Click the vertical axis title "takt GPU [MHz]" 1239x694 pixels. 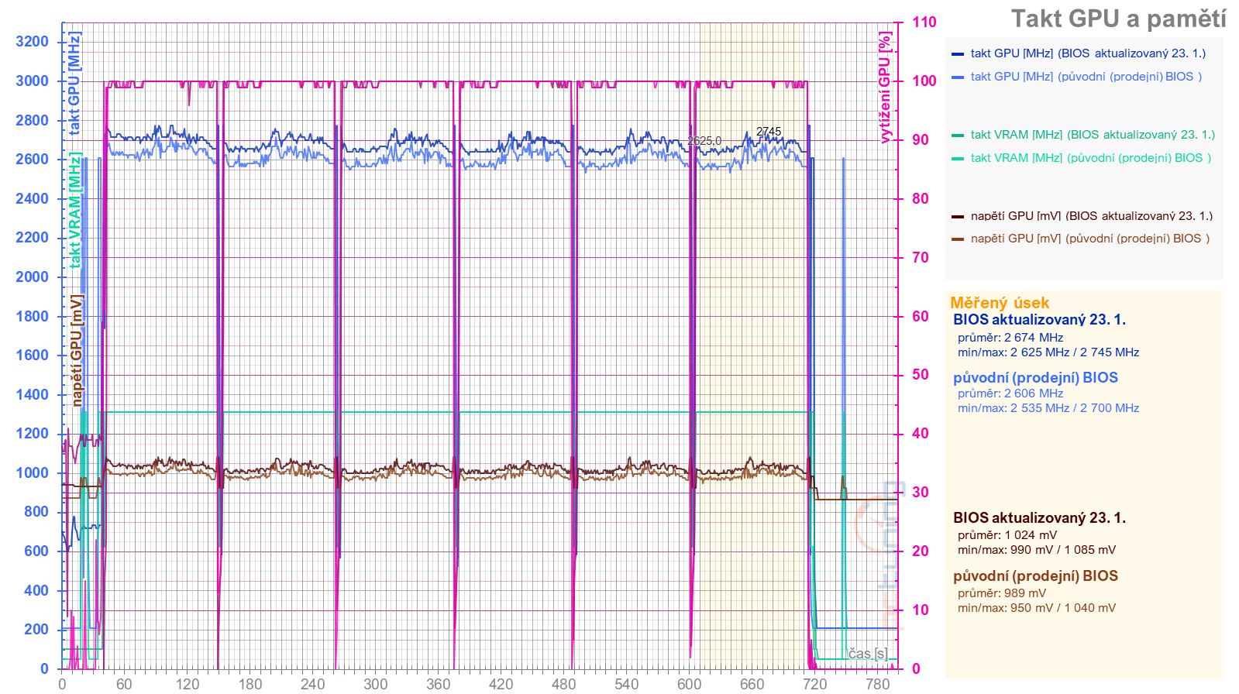74,83
